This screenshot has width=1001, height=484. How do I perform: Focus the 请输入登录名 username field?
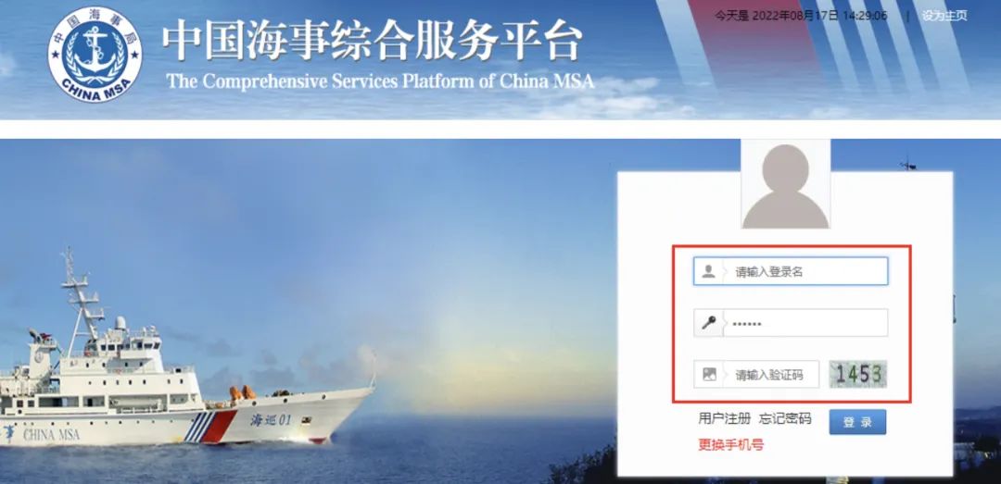pos(791,271)
